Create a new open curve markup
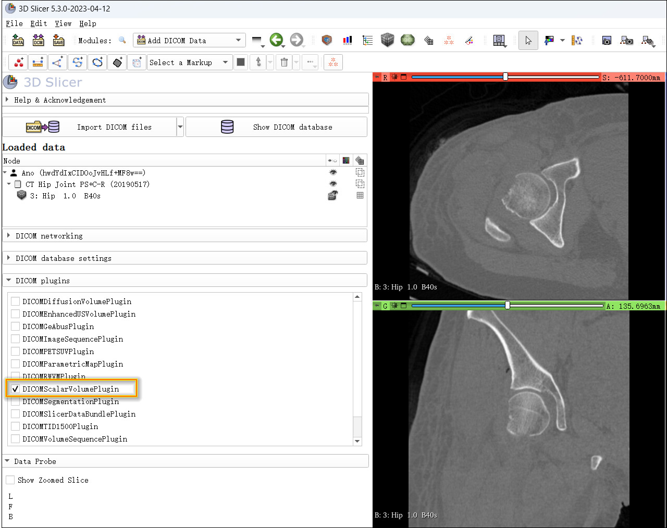 [77, 62]
